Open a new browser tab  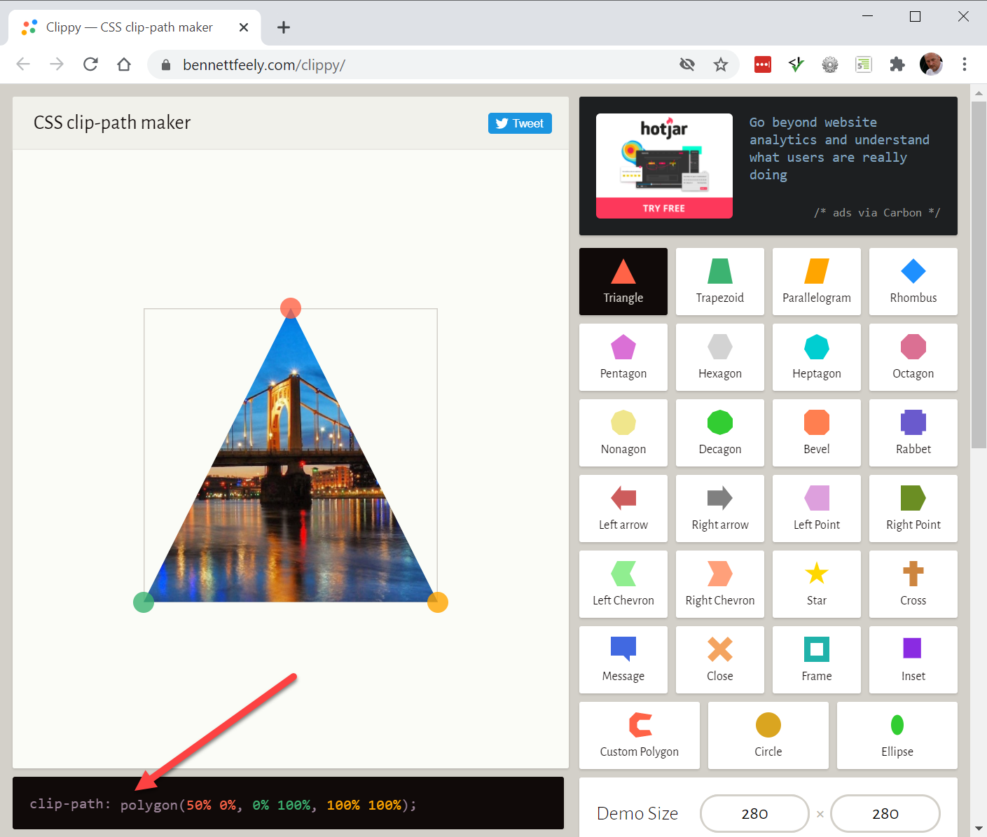(284, 27)
